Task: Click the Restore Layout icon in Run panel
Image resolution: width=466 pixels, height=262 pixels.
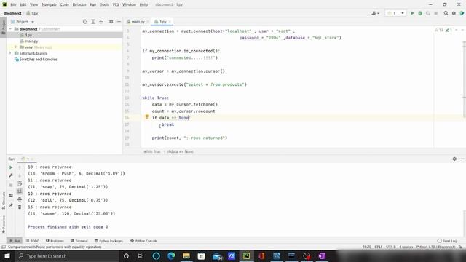Action: [x=11, y=195]
